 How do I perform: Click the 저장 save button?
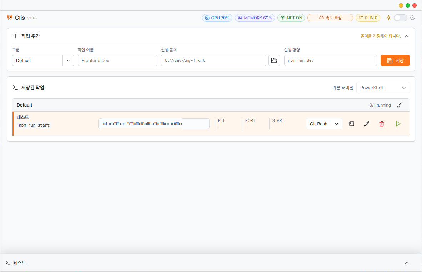pos(395,60)
